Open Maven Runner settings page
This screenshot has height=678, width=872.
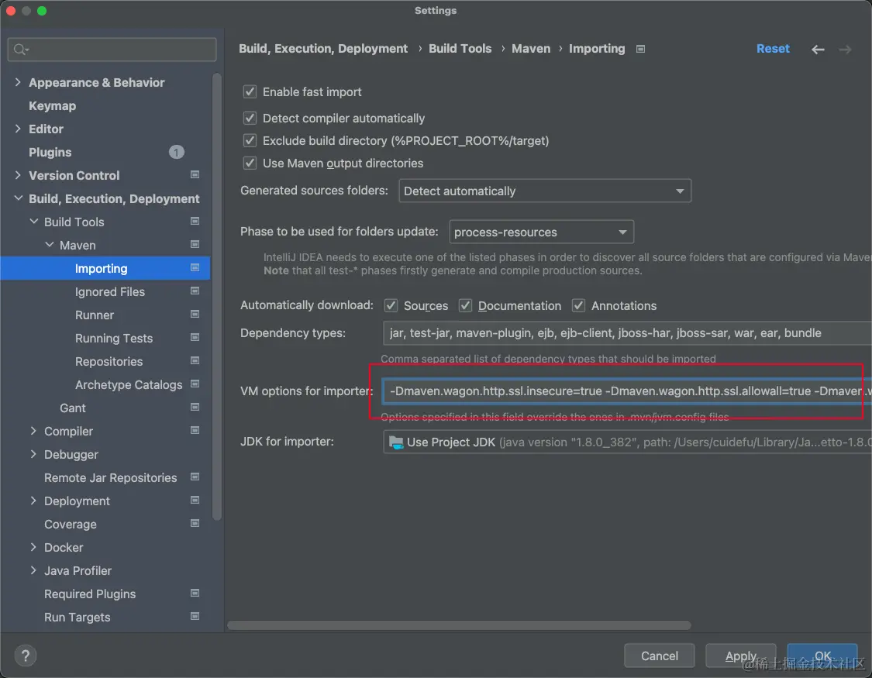[x=94, y=315]
